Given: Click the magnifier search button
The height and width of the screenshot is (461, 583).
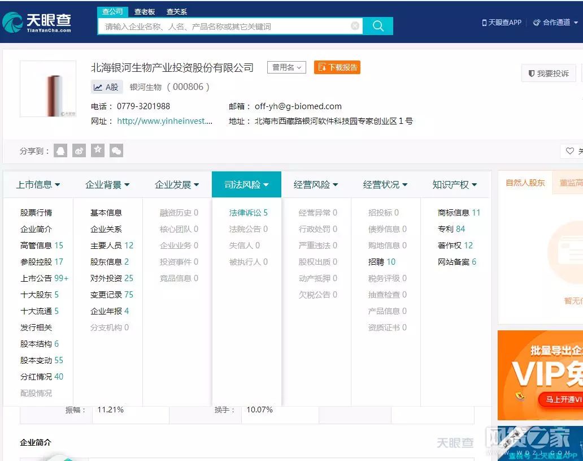Looking at the screenshot, I should tap(378, 26).
